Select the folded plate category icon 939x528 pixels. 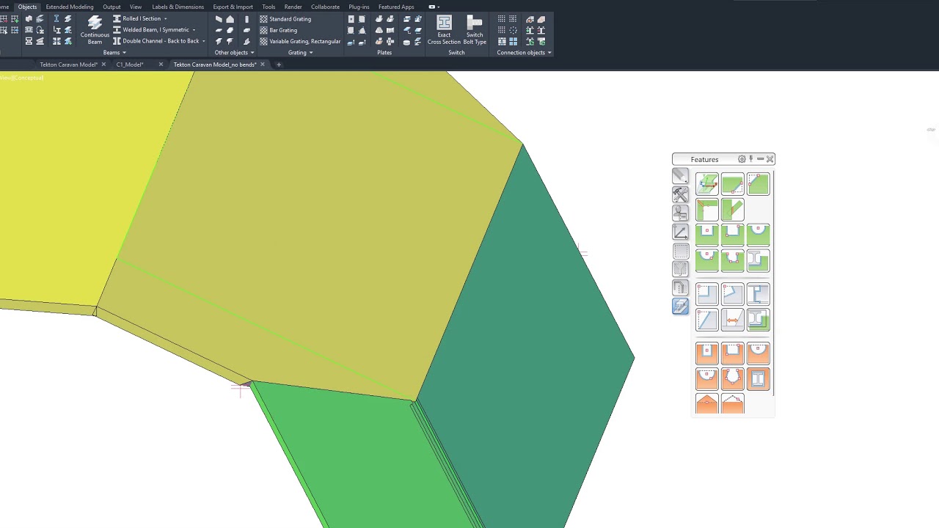coord(680,287)
